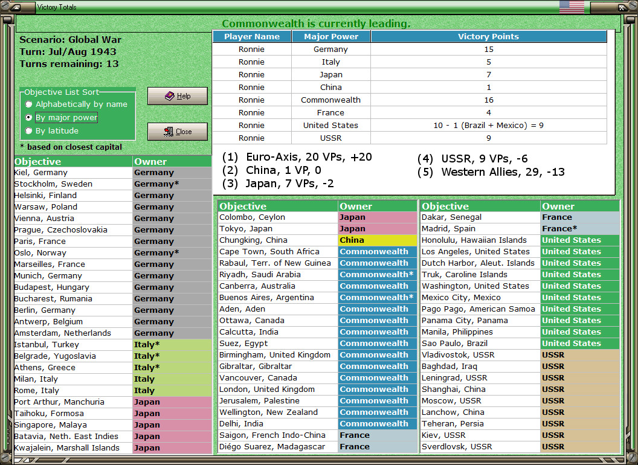Click the United States flag icon
This screenshot has height=465, width=638.
[x=572, y=7]
